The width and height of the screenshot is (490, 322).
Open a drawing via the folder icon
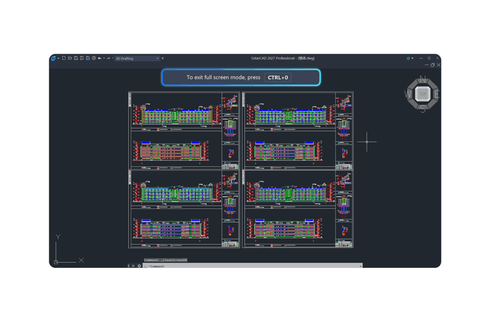pos(70,58)
